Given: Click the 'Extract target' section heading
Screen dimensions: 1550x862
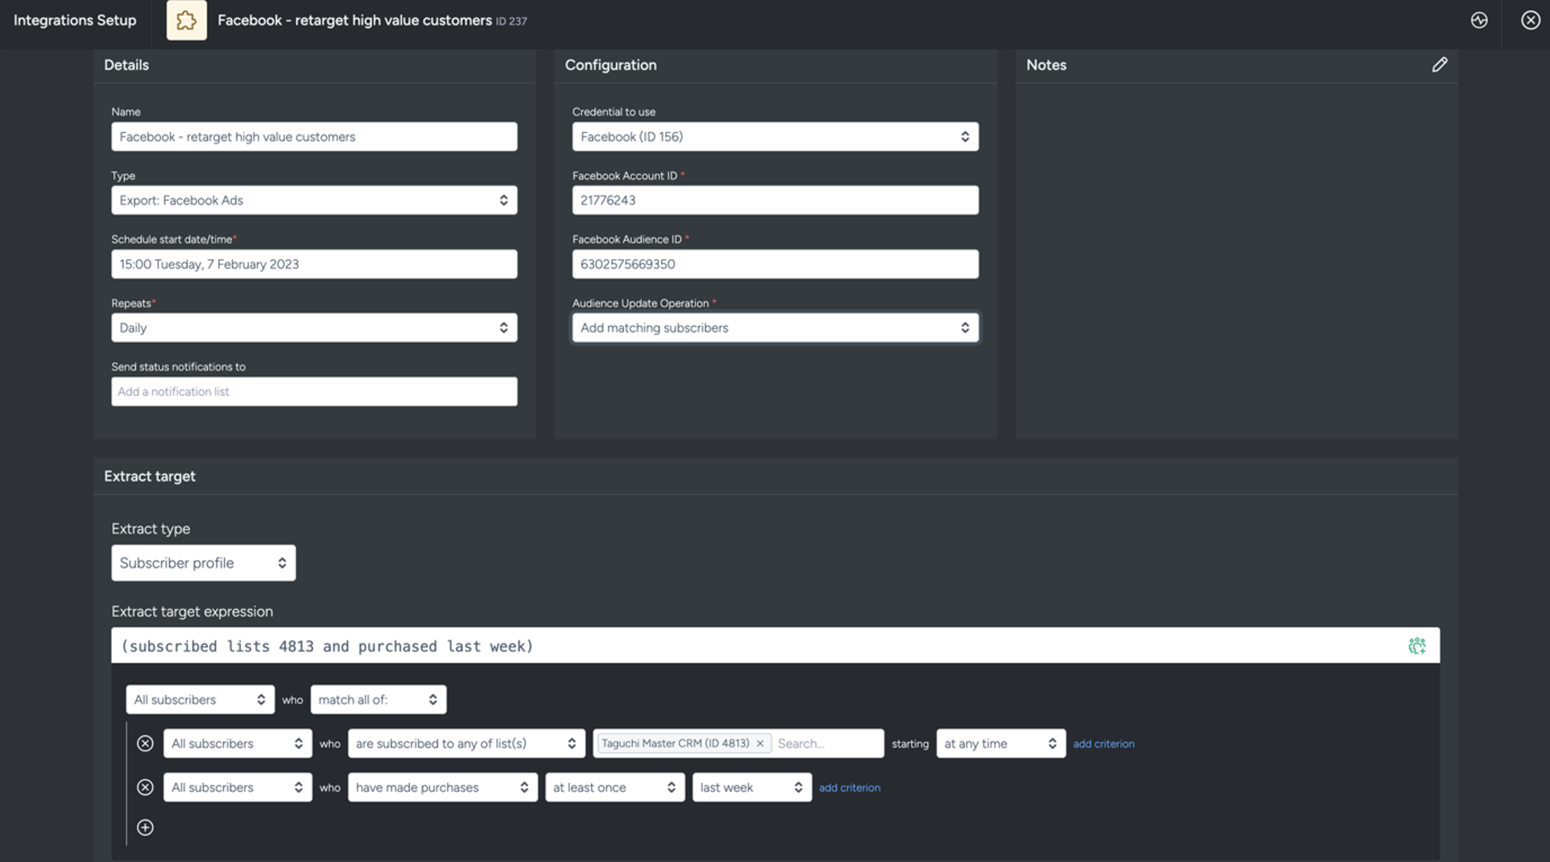Looking at the screenshot, I should coord(149,476).
